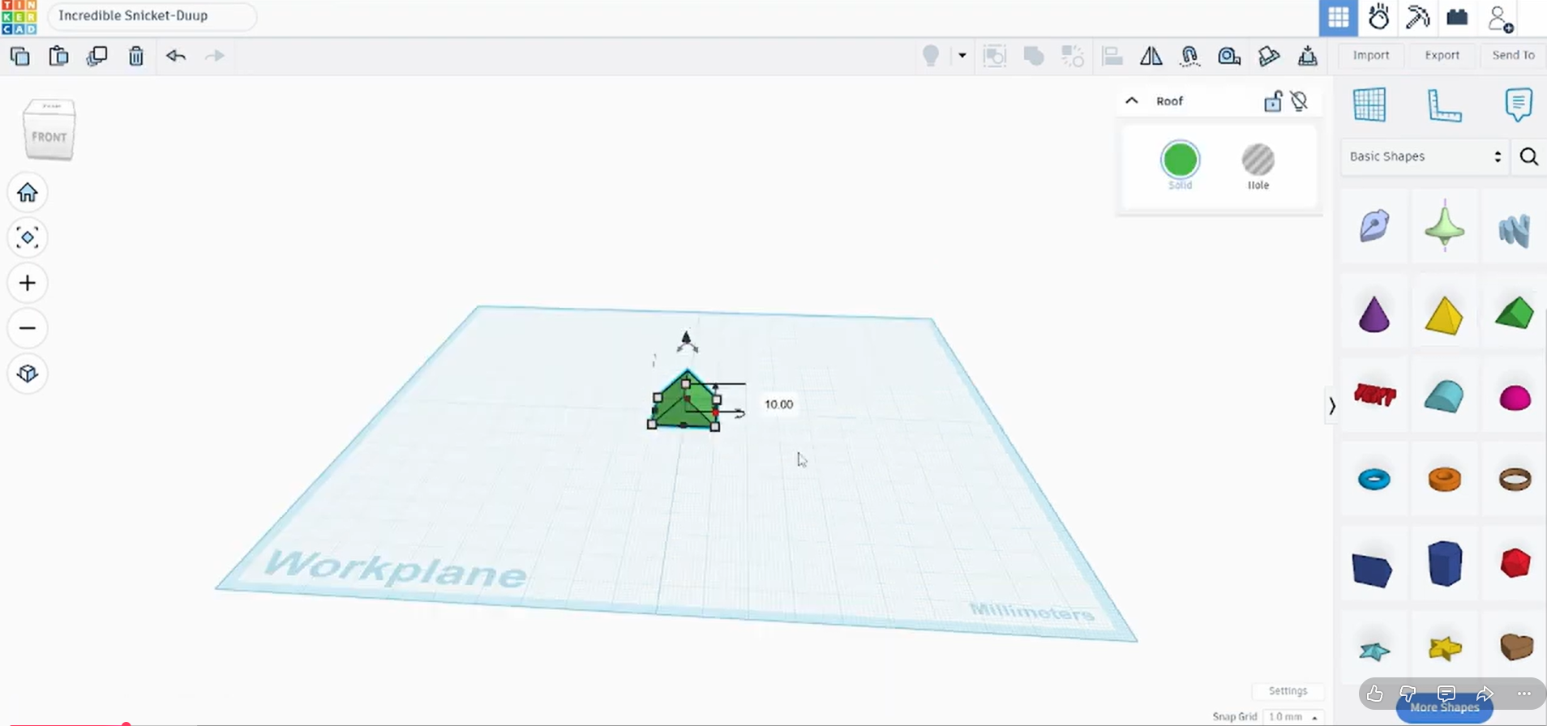Screen dimensions: 1547x726
Task: Redo the last action
Action: tap(214, 56)
